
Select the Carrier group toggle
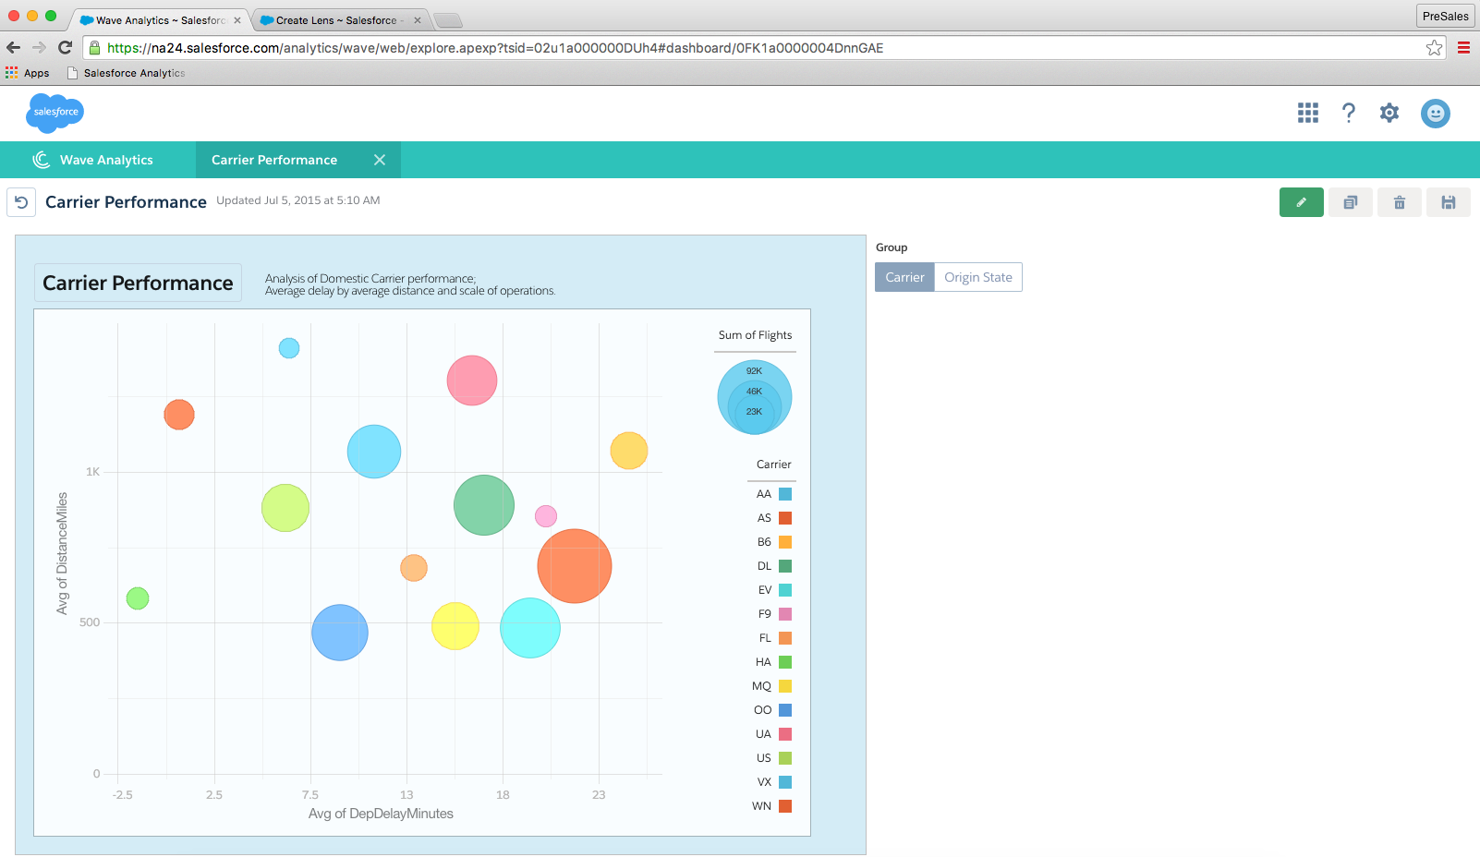pos(904,277)
